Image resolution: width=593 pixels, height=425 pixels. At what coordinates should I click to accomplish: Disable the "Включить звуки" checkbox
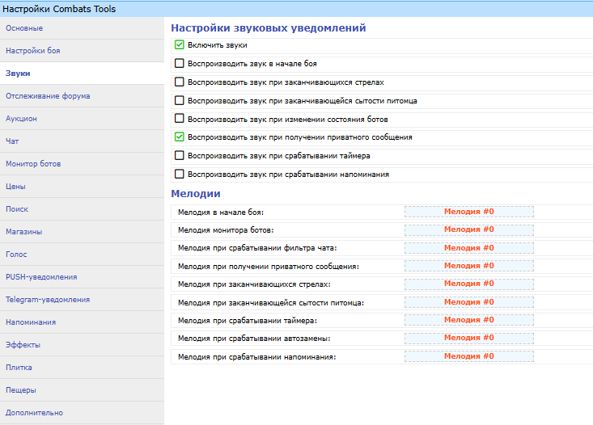(180, 45)
